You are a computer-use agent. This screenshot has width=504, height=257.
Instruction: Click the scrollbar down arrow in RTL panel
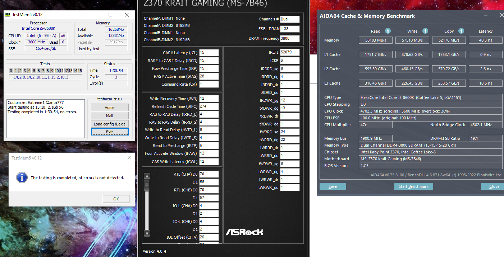pyautogui.click(x=147, y=233)
